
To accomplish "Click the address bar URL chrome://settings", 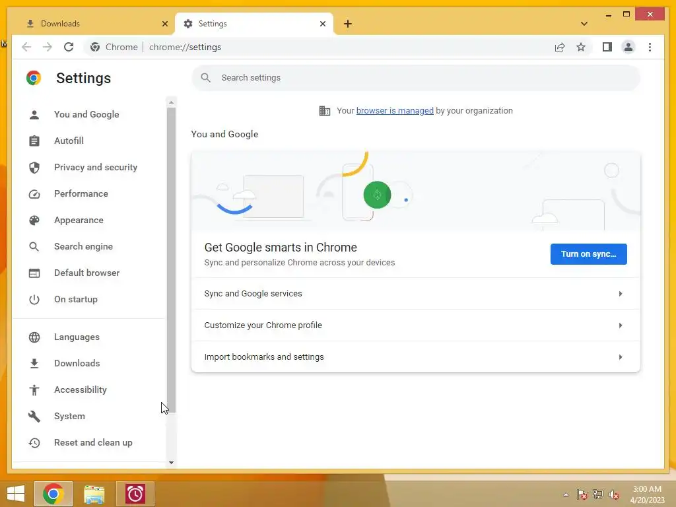I will tap(185, 47).
